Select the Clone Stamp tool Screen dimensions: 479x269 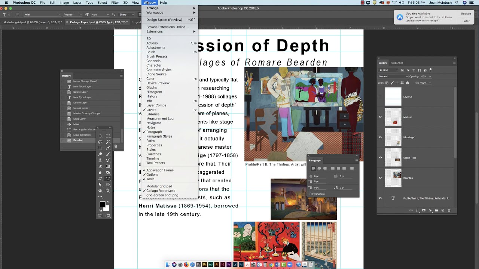[100, 160]
